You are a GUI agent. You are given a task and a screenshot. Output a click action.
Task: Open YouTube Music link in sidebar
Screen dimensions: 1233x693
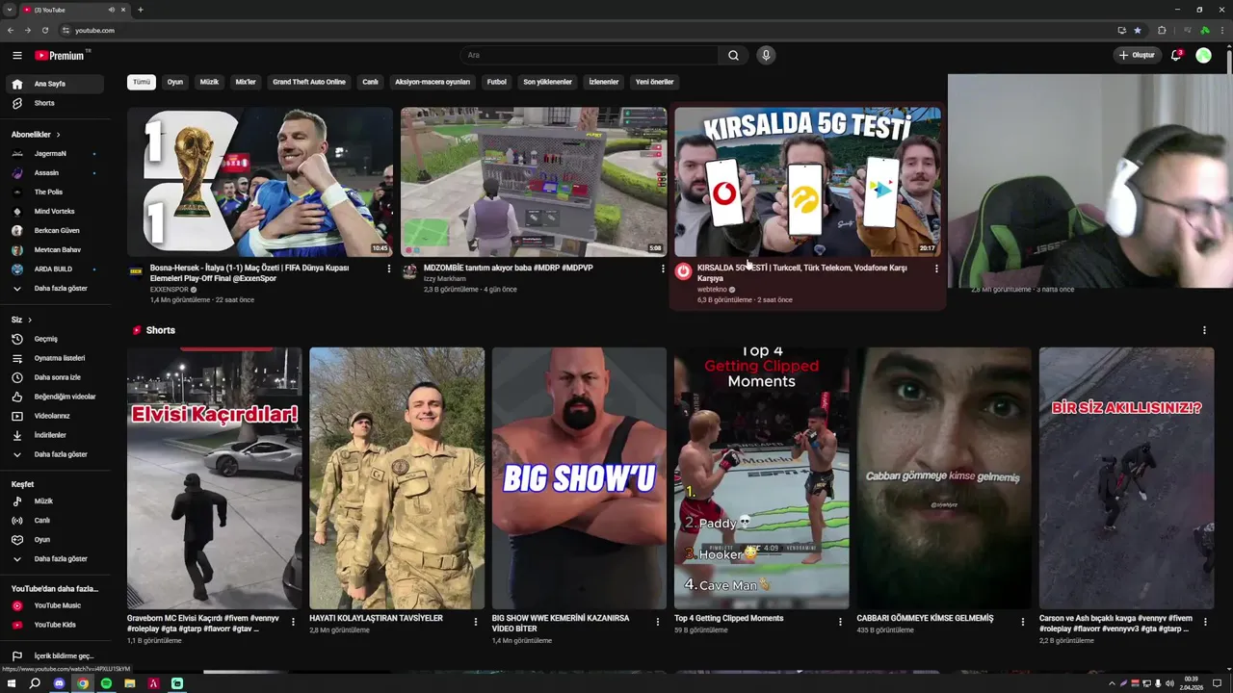pos(53,605)
